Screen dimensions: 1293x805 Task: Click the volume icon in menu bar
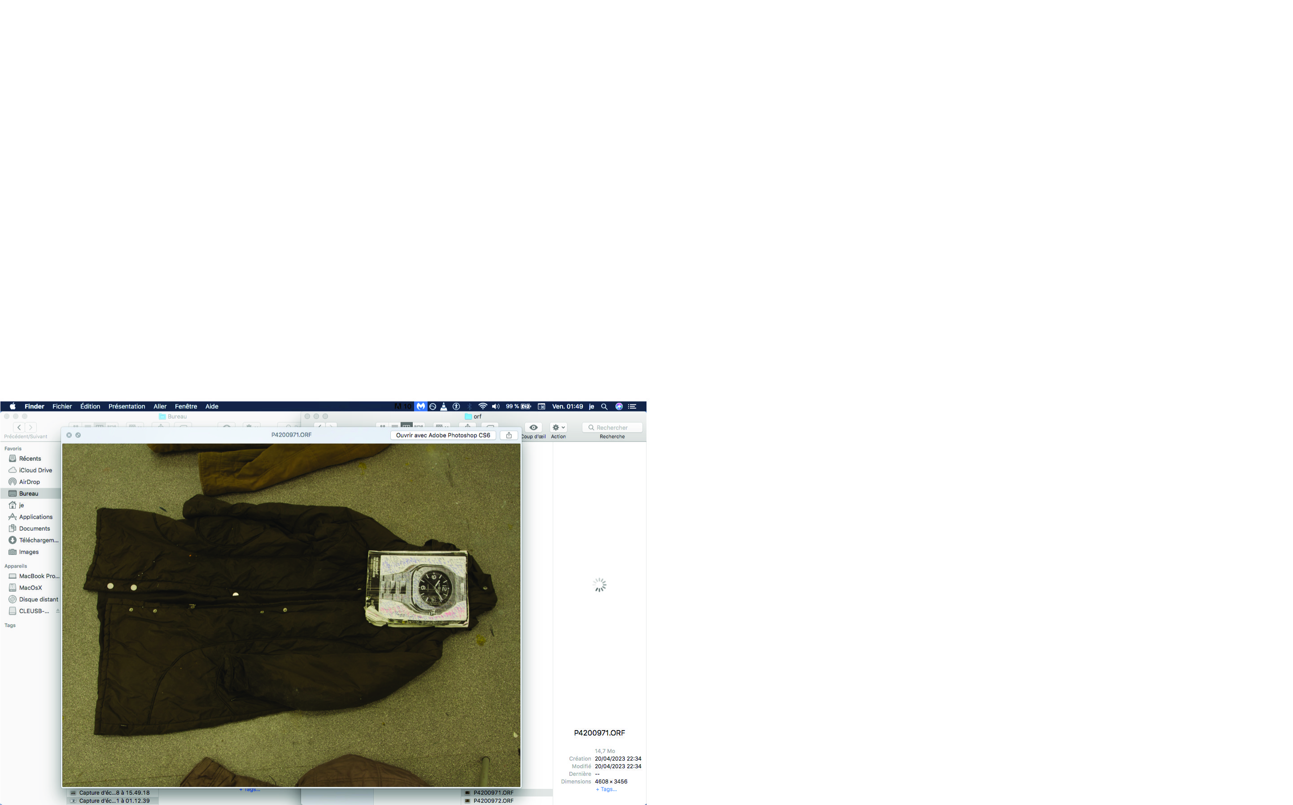pos(495,406)
